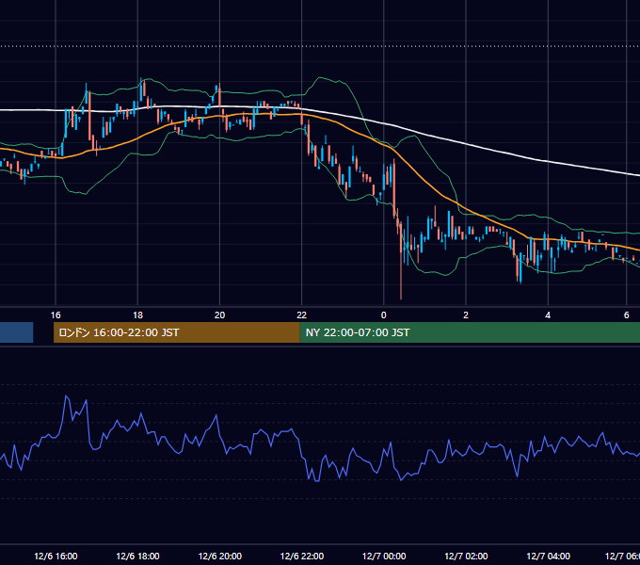Click the 0 hour label on price chart axis

pyautogui.click(x=383, y=315)
